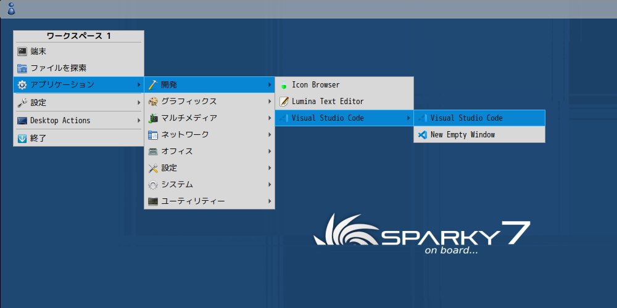Click the terminal icon beside 端末
The image size is (617, 308).
22,52
